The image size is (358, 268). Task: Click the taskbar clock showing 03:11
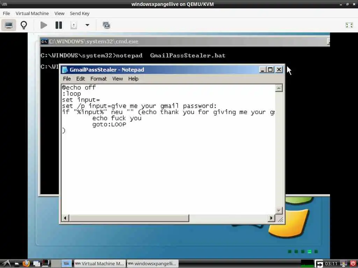click(331, 264)
